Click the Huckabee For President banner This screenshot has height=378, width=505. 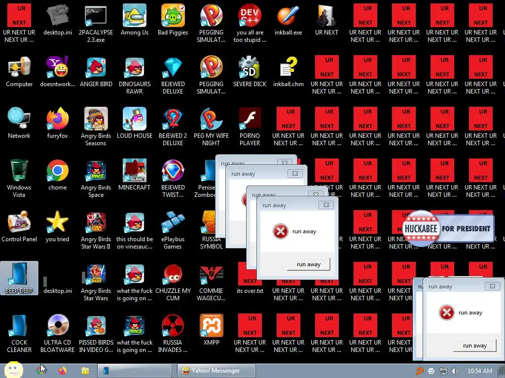[x=448, y=228]
